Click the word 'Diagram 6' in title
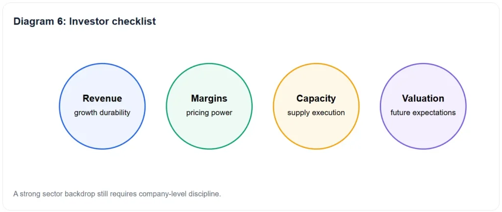The image size is (502, 212). point(38,22)
